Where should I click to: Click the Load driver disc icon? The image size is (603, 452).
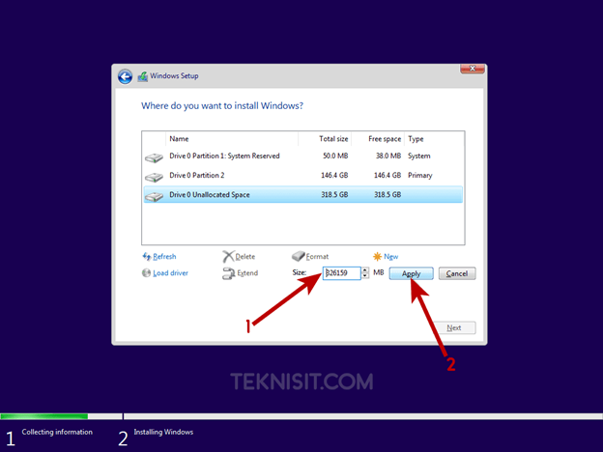pos(146,273)
